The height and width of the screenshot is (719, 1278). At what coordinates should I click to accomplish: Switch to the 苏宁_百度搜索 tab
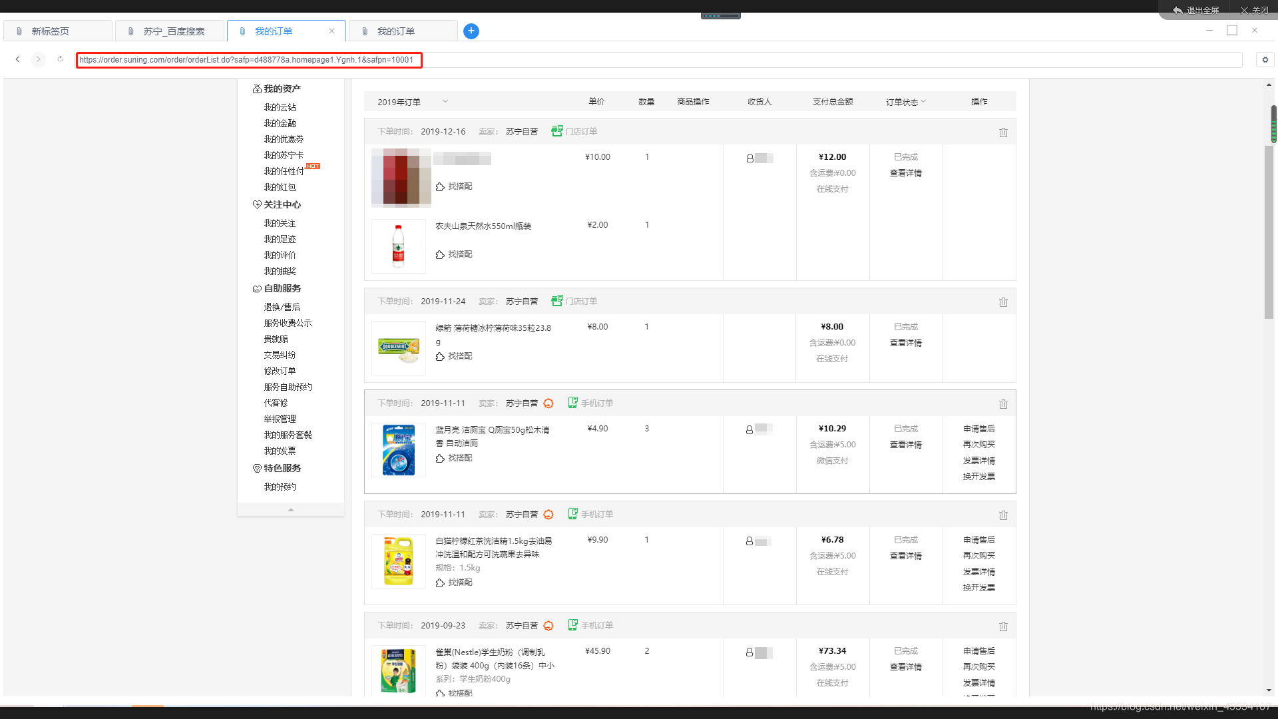(x=173, y=31)
